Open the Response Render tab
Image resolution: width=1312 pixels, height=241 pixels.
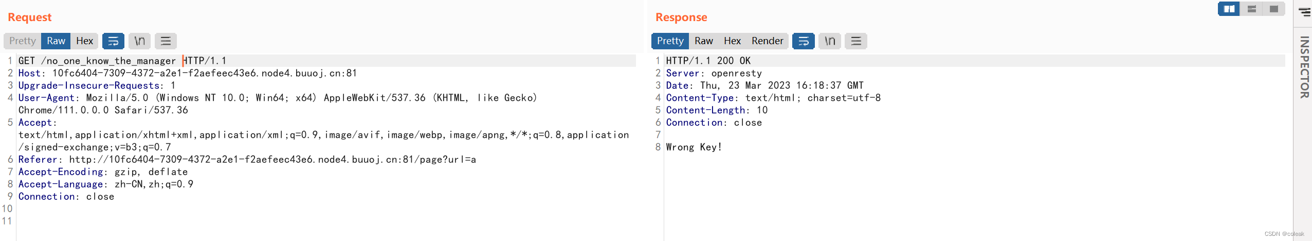[x=767, y=41]
